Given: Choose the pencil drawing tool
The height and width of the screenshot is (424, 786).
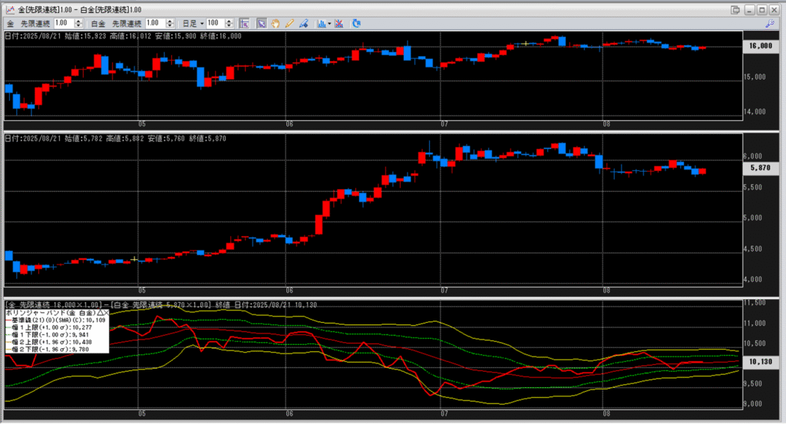Looking at the screenshot, I should pos(289,24).
